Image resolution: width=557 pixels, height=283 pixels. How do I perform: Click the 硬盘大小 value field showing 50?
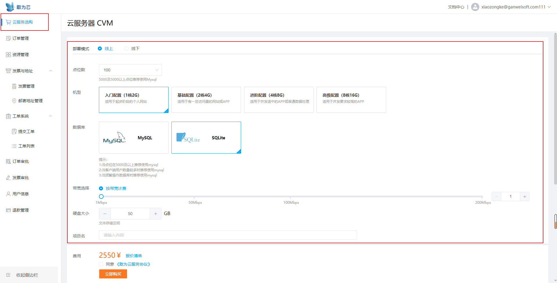click(x=130, y=214)
